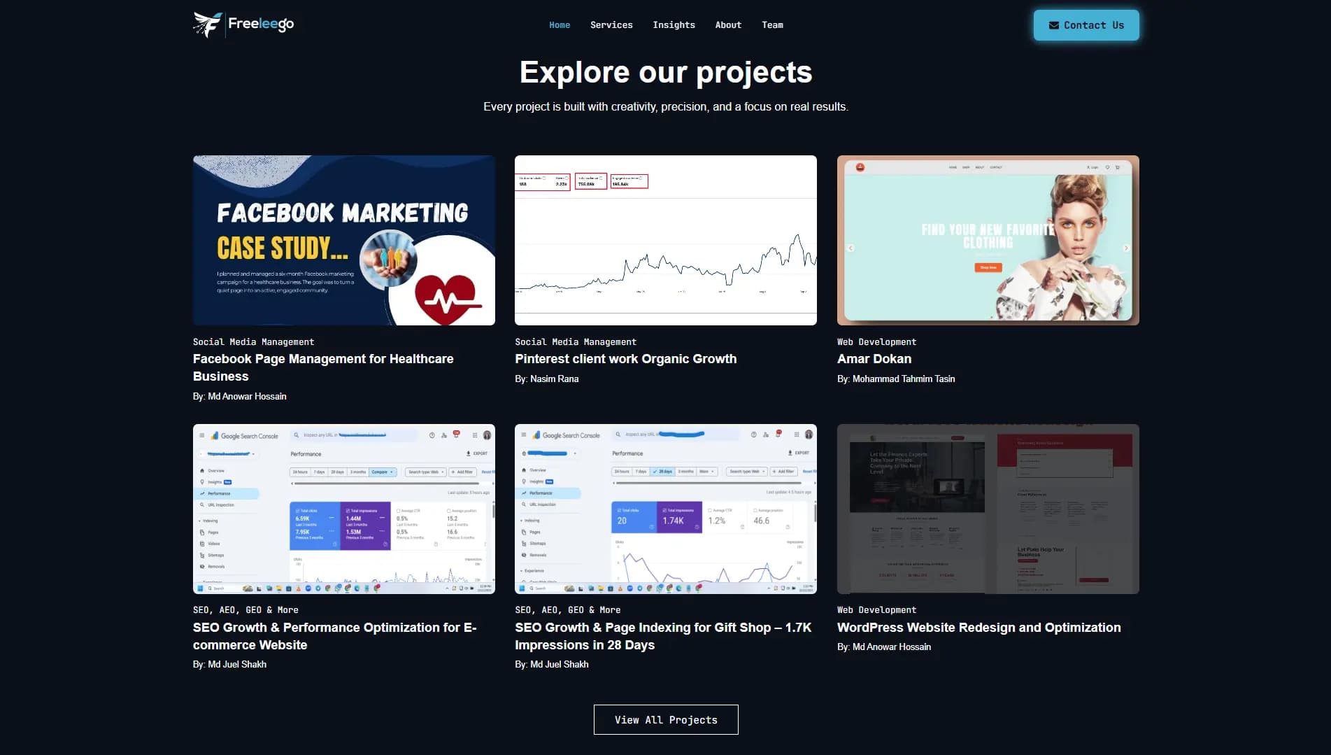Open the E-commerce SEO Search Console thumbnail
Viewport: 1331px width, 755px height.
[x=344, y=509]
